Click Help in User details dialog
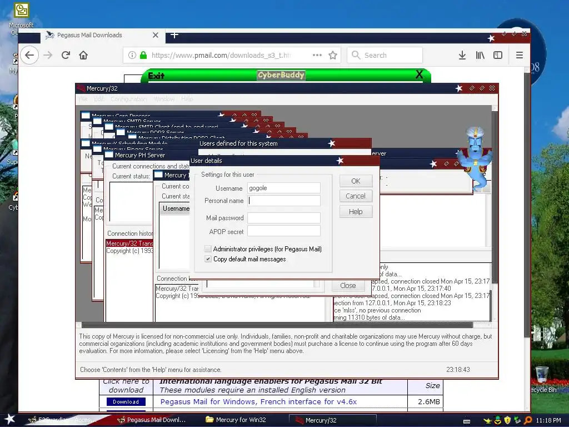The image size is (569, 427). click(x=356, y=211)
